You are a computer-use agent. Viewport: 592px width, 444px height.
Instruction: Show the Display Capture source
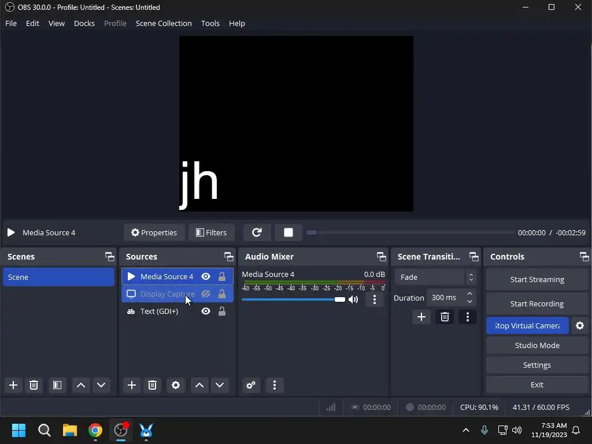(206, 294)
